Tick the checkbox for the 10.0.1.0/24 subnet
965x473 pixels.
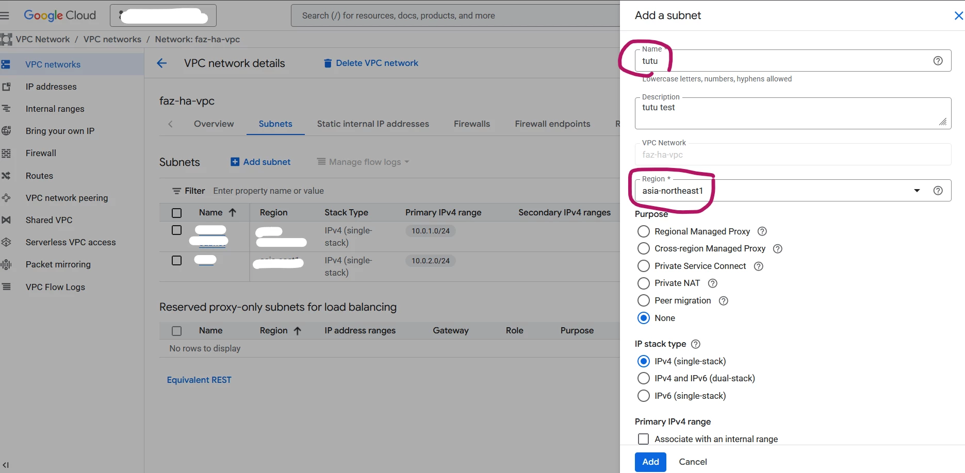pos(176,230)
